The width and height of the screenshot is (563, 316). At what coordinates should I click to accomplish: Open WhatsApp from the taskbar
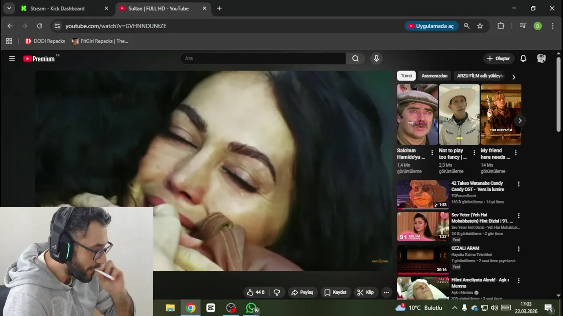coord(251,308)
